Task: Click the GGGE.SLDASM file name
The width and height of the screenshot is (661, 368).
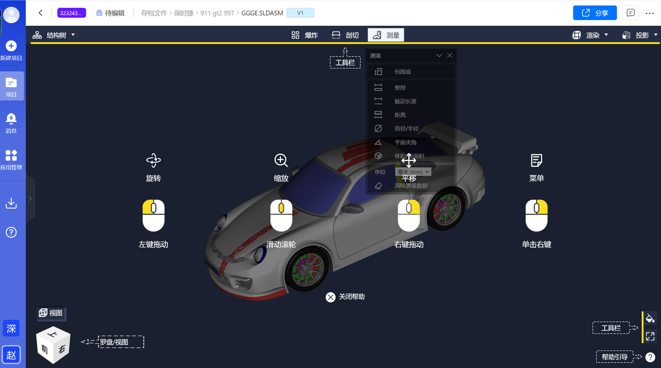Action: (262, 13)
